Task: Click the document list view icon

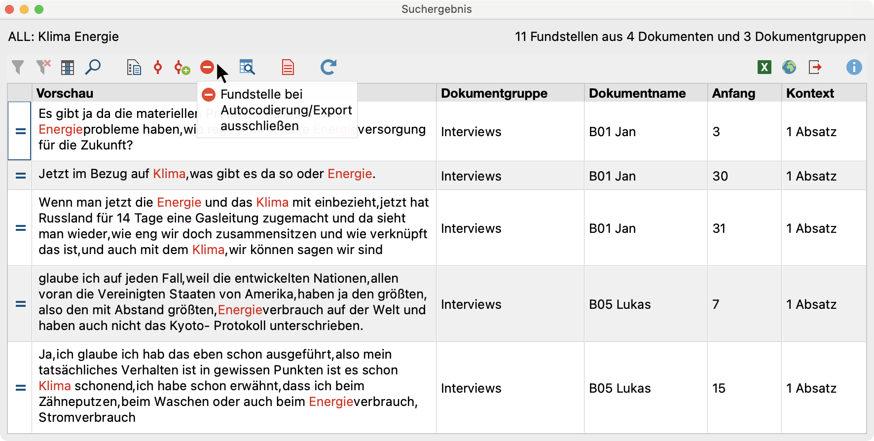Action: click(x=134, y=67)
